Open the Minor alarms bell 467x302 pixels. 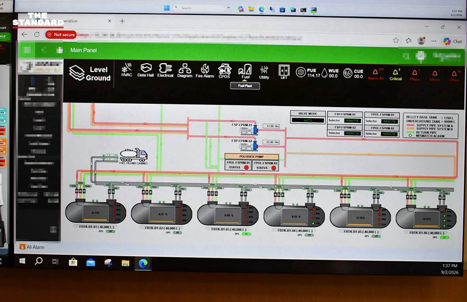(435, 75)
